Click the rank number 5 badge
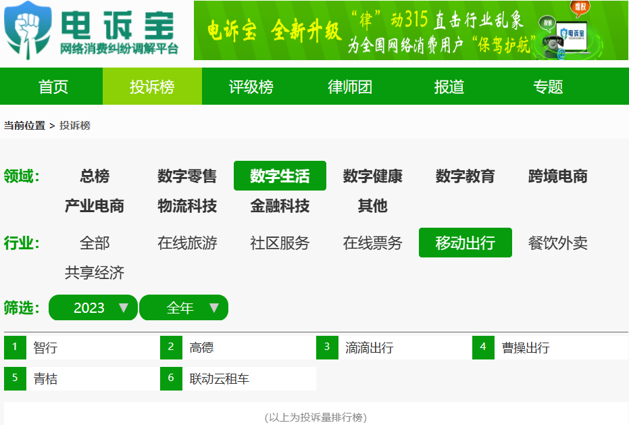Viewport: 629px width, 425px height. pyautogui.click(x=15, y=378)
